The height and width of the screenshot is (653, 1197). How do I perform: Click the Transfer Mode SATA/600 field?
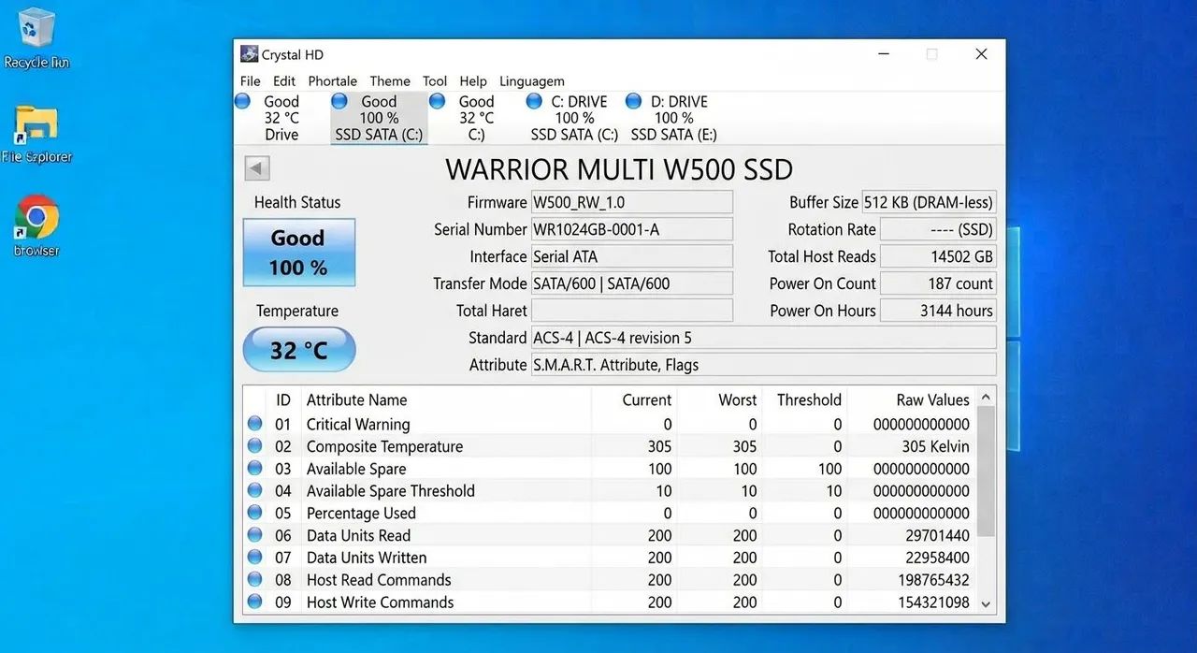click(631, 283)
